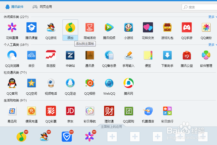The image size is (217, 145).
Task: Click the second empty plus slot on main panel
Action: [135, 137]
